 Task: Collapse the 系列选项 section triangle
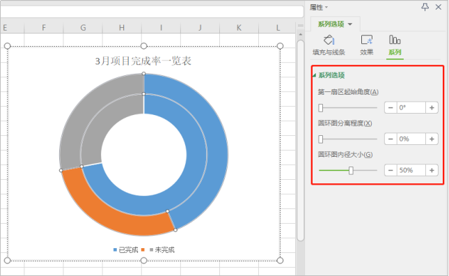tap(314, 75)
